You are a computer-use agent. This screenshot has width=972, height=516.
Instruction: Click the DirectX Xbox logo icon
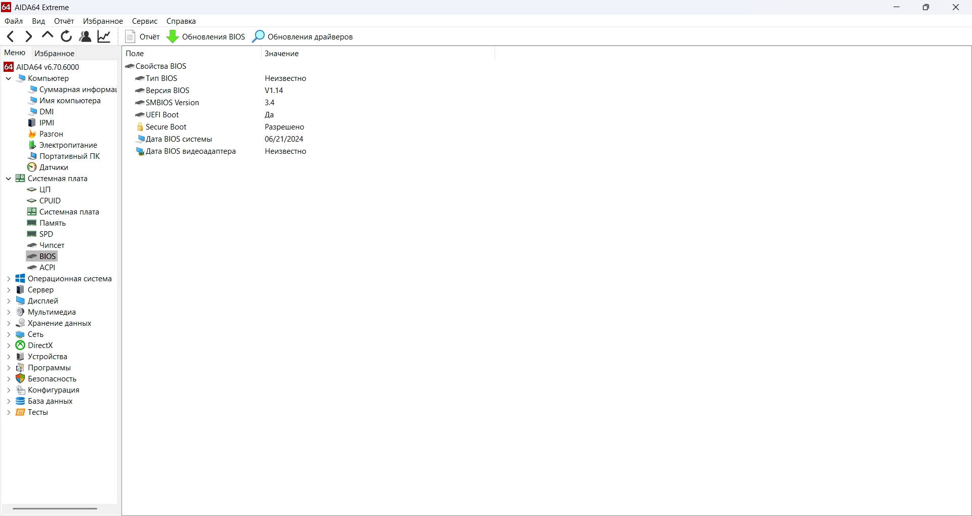pos(20,346)
